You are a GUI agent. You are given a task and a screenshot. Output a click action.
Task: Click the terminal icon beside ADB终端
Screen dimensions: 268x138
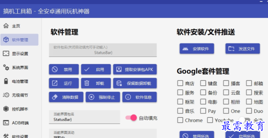pyautogui.click(x=6, y=123)
